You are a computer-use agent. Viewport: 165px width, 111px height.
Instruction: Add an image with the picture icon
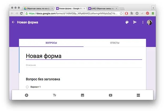click(x=82, y=95)
